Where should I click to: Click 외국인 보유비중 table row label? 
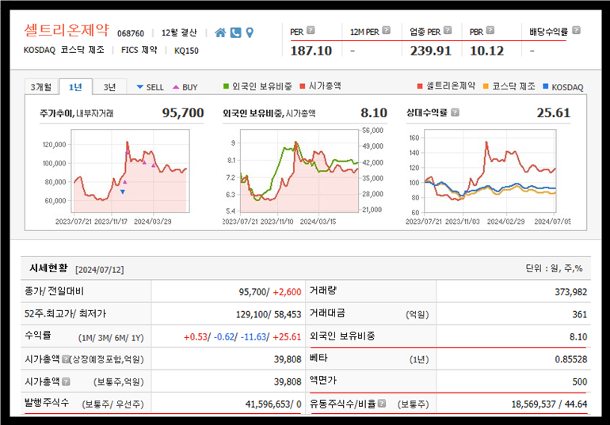(x=342, y=336)
